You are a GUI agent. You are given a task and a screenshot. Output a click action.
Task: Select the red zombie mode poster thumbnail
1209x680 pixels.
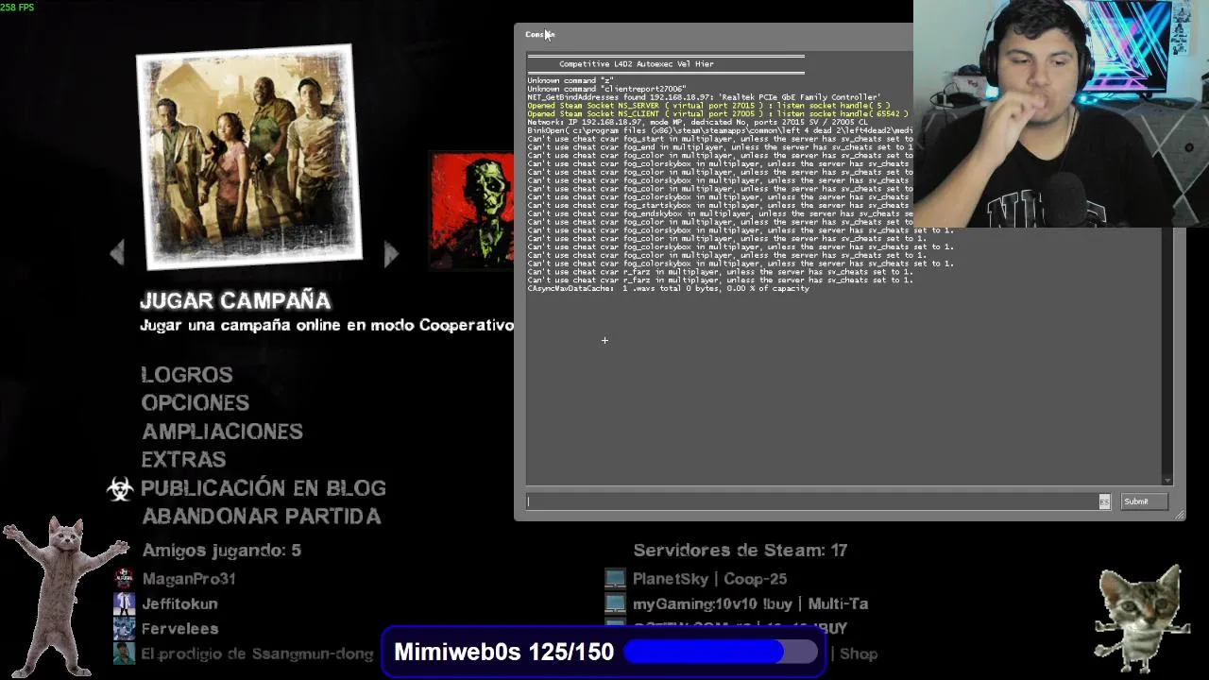coord(472,210)
